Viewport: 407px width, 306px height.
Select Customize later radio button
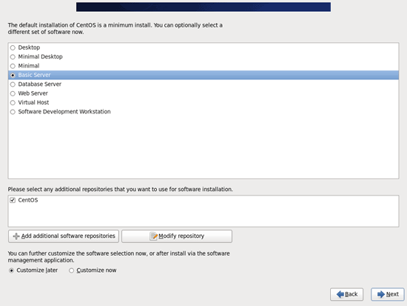[11, 270]
